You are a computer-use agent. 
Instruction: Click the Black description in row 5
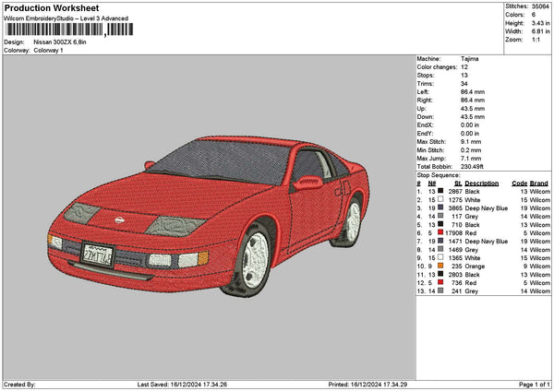(472, 225)
